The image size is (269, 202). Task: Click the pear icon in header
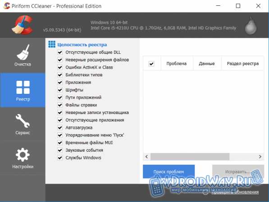251,26
